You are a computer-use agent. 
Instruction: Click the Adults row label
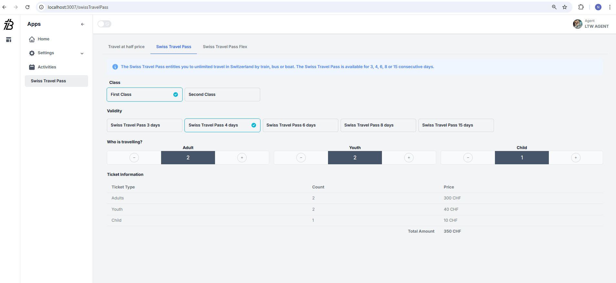coord(118,198)
